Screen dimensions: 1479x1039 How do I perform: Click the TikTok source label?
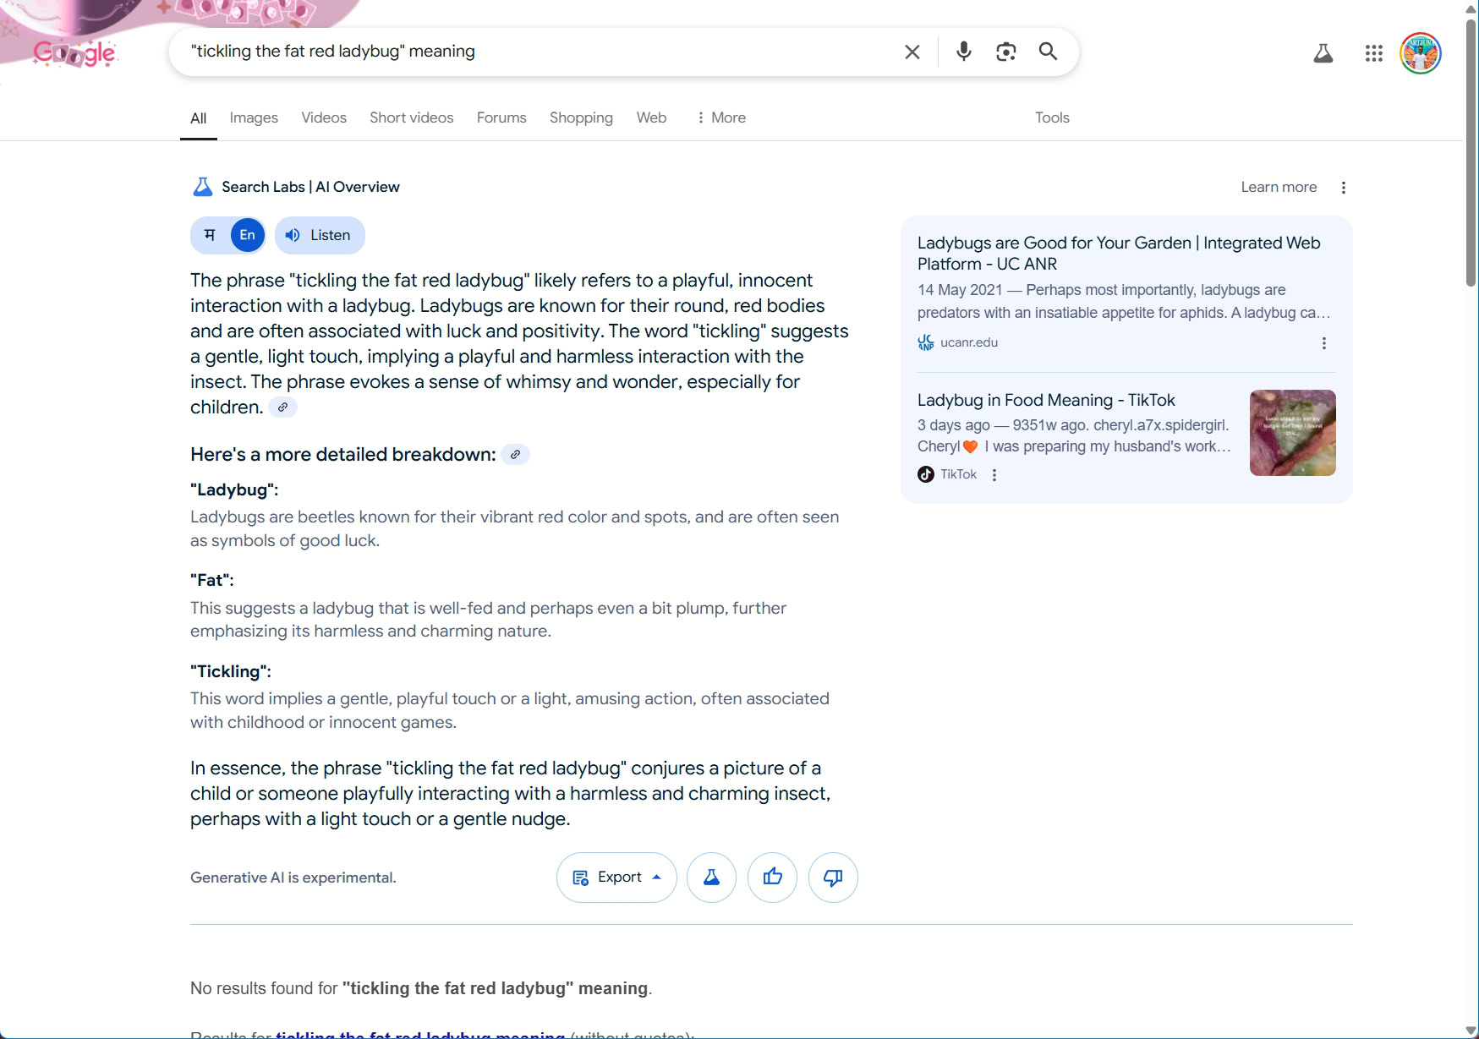[958, 474]
